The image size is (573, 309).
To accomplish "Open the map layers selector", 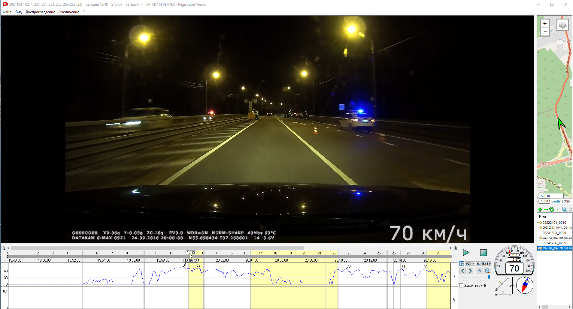I will [562, 25].
